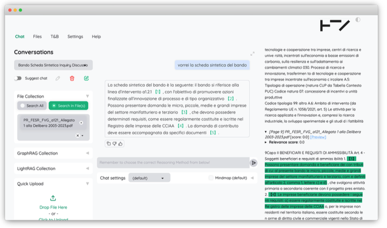Screen dimensions: 387x228
Task: Expand chat panel with the fullscreen arrows icon
Action: (x=252, y=54)
